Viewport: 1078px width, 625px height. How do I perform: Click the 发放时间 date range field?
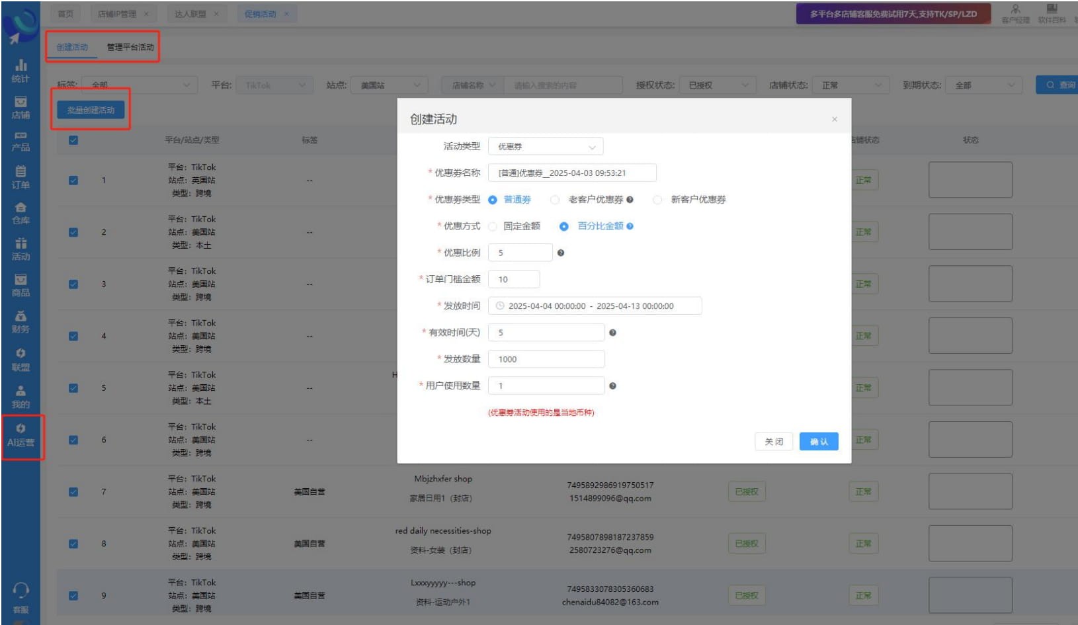[595, 306]
